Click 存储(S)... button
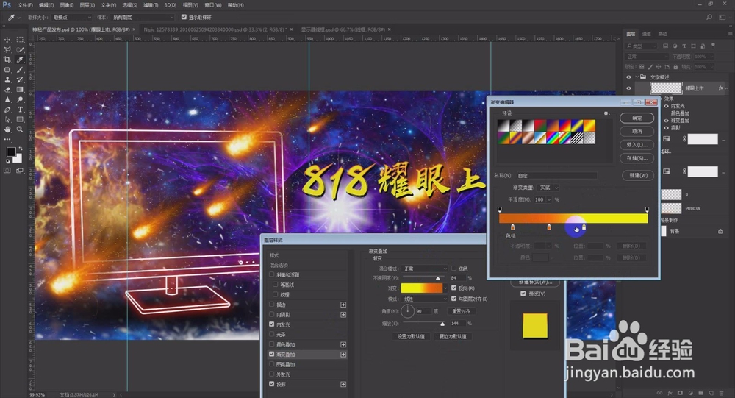The image size is (735, 398). click(x=637, y=158)
